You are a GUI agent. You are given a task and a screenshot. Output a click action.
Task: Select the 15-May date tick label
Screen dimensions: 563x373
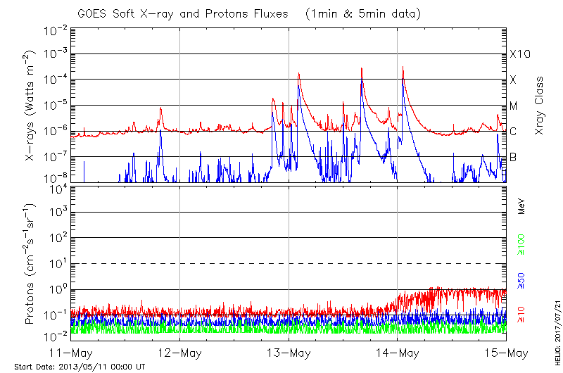point(505,352)
